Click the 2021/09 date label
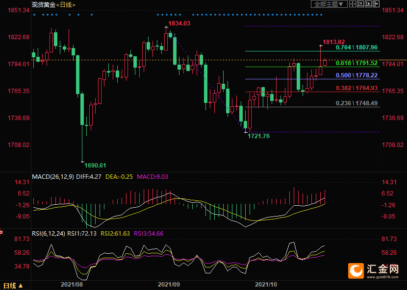 pos(169,285)
